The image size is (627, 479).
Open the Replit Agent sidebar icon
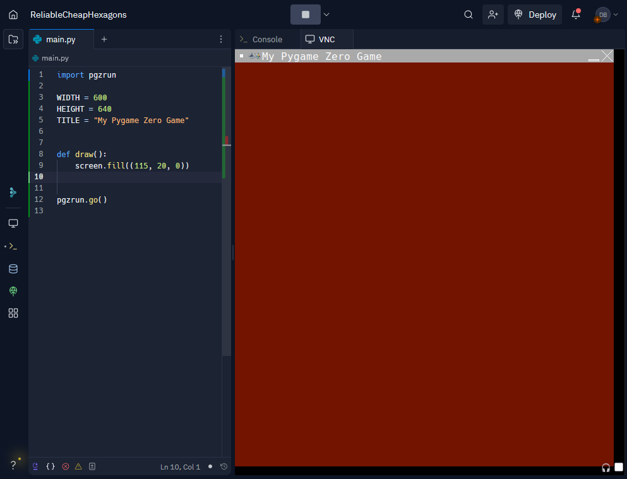13,192
